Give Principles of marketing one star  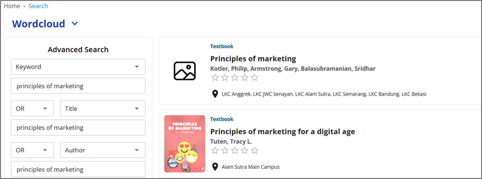[215, 78]
